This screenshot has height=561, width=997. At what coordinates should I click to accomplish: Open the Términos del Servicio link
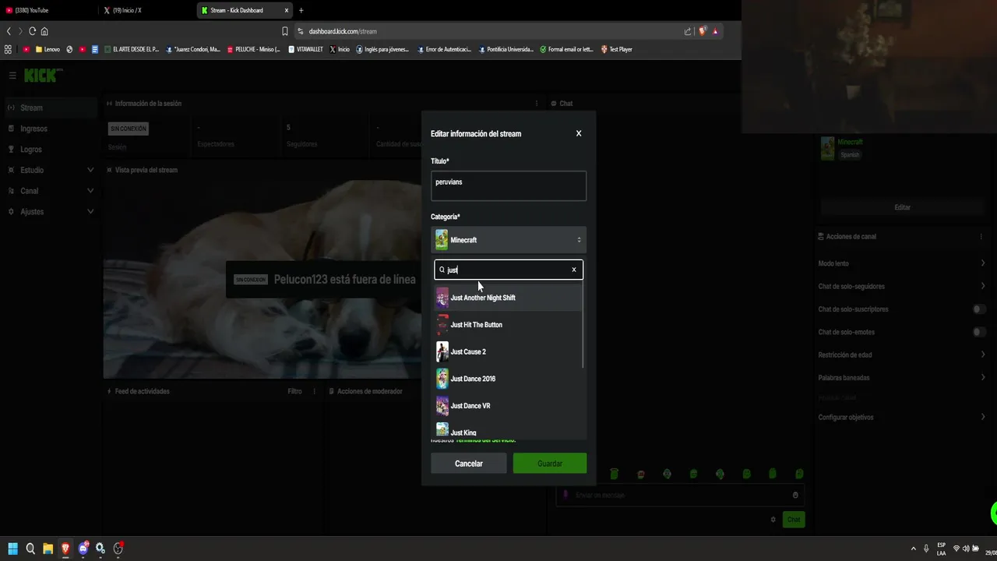tap(485, 441)
